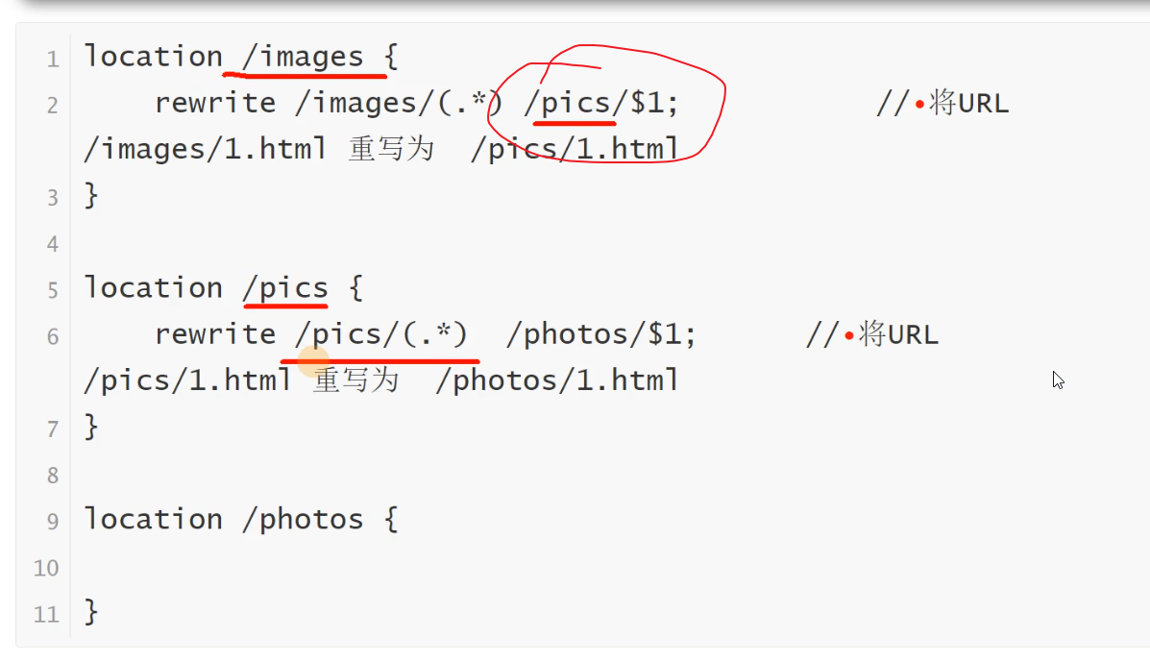Click '/pics' in the second location line

tap(285, 288)
